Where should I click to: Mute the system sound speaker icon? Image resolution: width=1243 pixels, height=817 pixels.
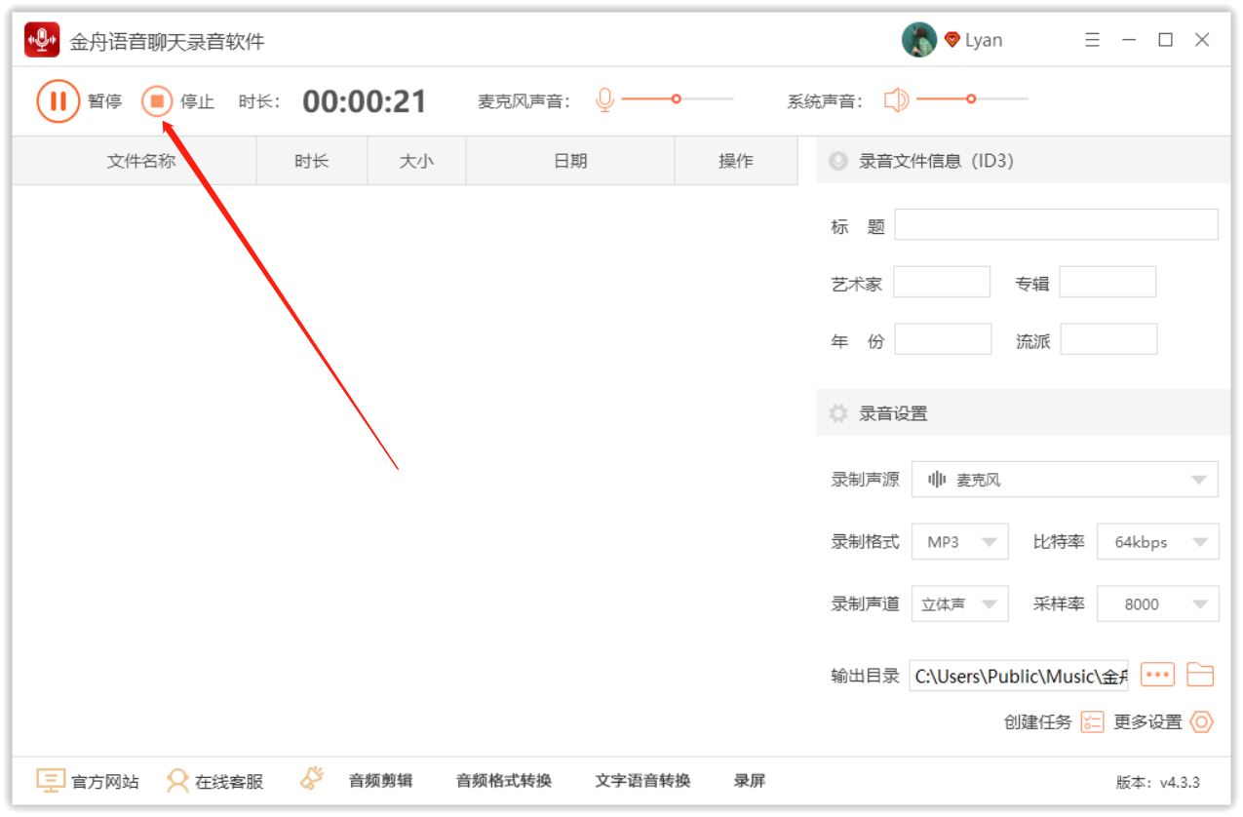click(x=896, y=100)
